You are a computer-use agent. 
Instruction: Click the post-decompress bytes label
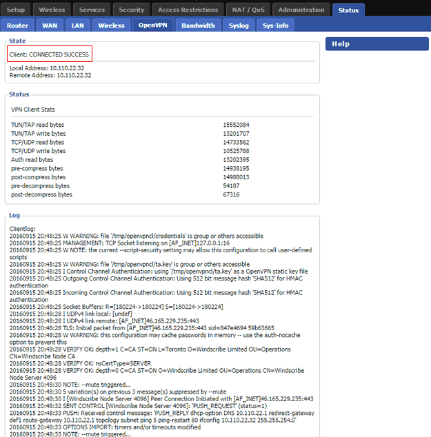click(41, 194)
